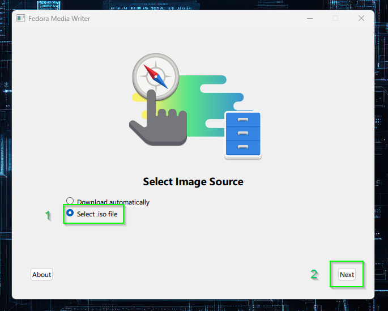Click the compass and file cabinet illustration
The image size is (388, 311).
pos(195,106)
